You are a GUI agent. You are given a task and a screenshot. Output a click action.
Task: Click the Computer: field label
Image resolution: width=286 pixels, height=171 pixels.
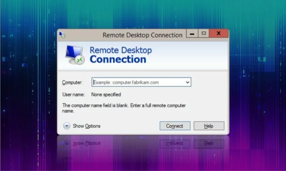[x=72, y=82]
